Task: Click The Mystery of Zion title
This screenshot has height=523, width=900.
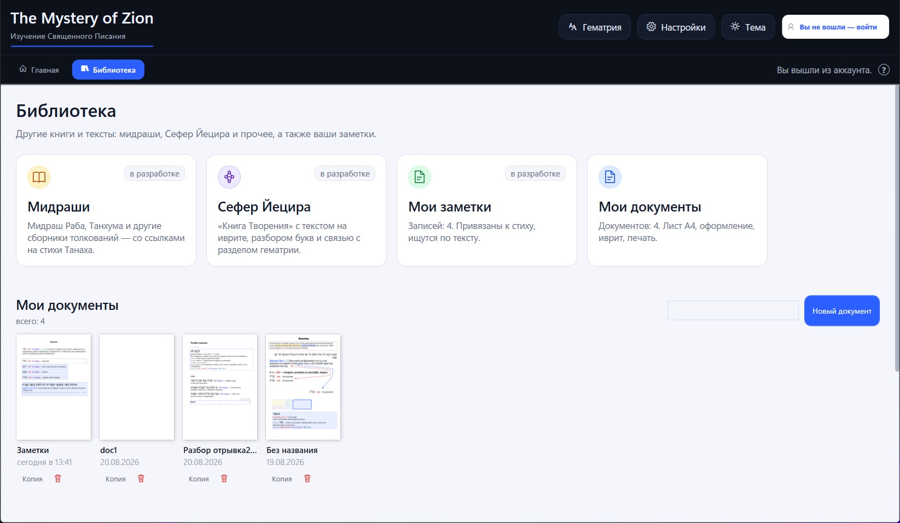Action: [82, 18]
